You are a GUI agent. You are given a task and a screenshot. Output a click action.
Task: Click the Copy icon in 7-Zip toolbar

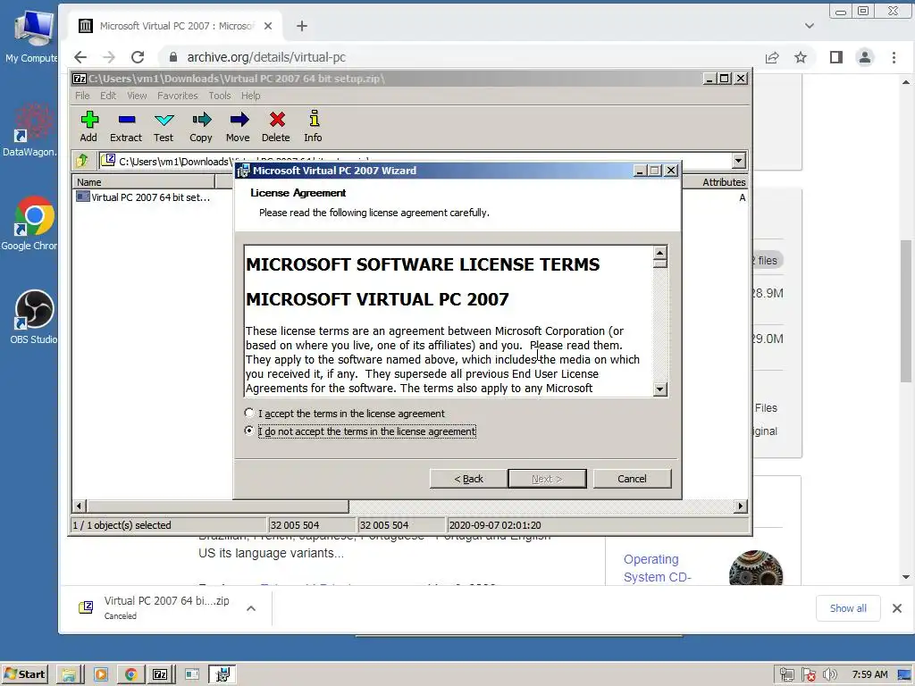pyautogui.click(x=201, y=127)
